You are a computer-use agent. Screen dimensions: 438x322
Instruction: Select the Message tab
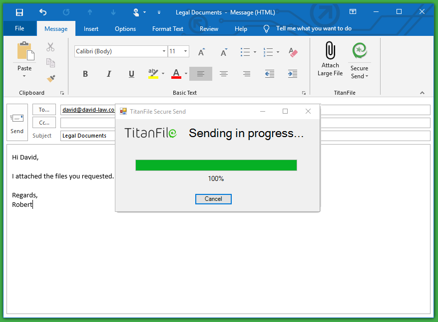[56, 29]
